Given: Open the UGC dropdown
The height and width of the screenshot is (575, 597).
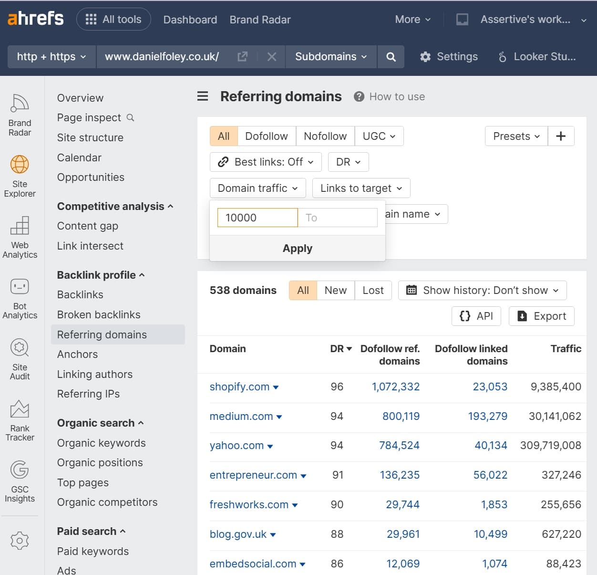Looking at the screenshot, I should pyautogui.click(x=379, y=136).
